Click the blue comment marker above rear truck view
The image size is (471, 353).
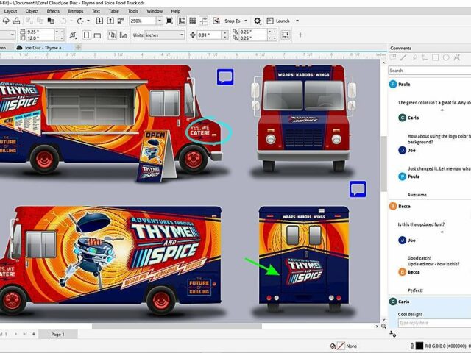358,190
